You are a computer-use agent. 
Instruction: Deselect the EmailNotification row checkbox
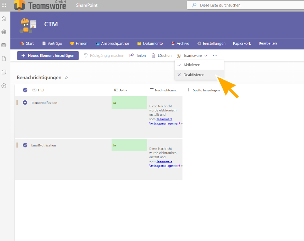point(25,145)
